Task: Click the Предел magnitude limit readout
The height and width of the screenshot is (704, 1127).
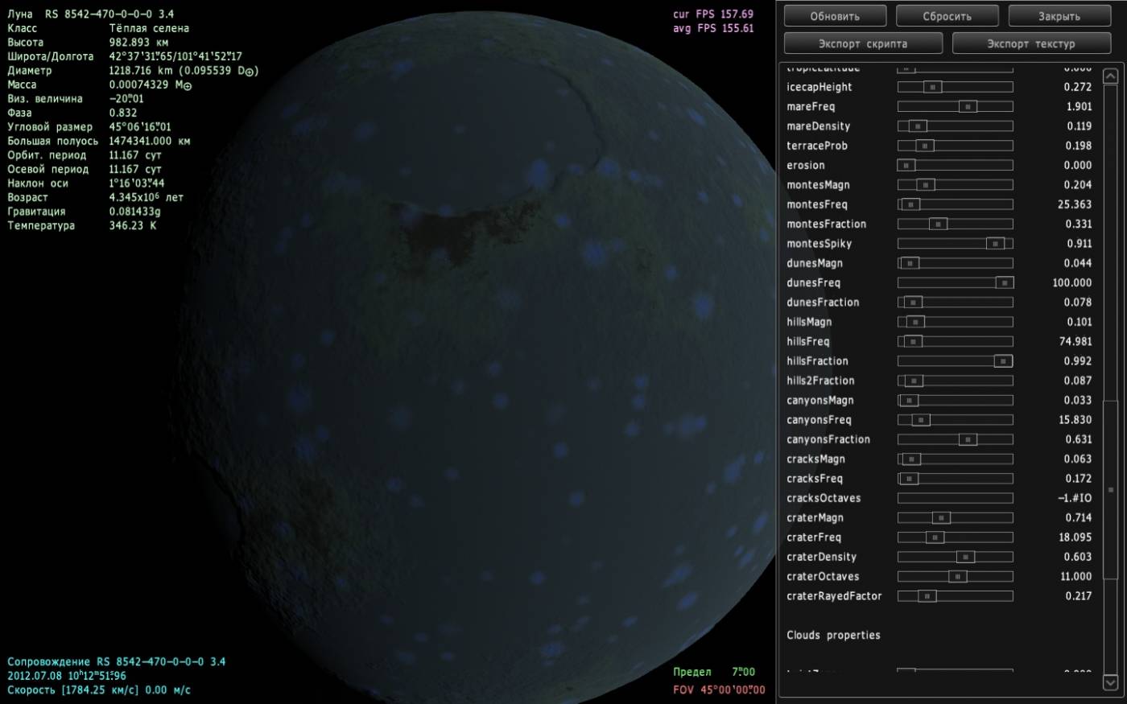Action: (714, 671)
